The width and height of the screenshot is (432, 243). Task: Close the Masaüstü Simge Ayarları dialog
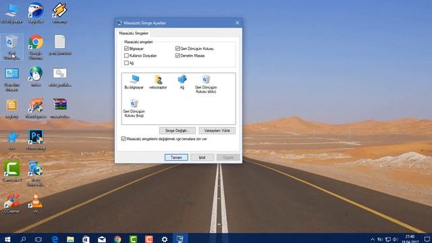coord(237,23)
